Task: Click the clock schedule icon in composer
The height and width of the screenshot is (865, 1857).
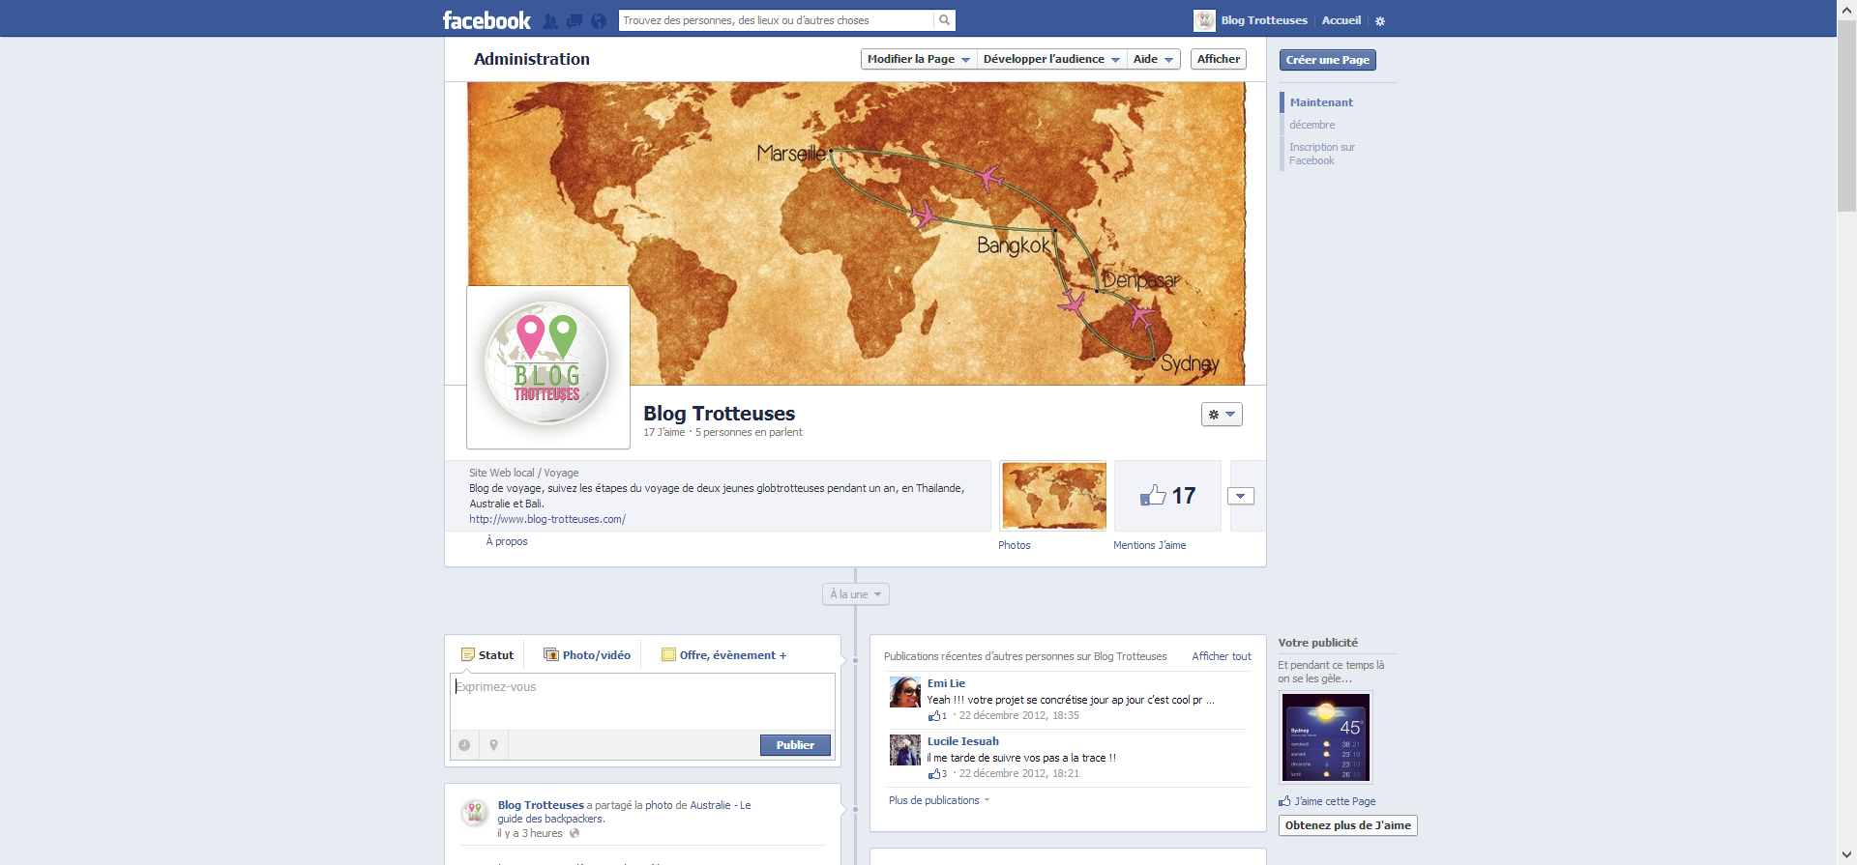Action: (464, 745)
